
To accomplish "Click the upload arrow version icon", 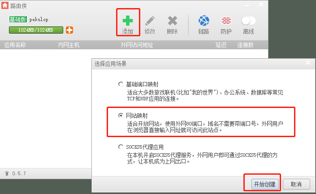I will click(x=7, y=173).
